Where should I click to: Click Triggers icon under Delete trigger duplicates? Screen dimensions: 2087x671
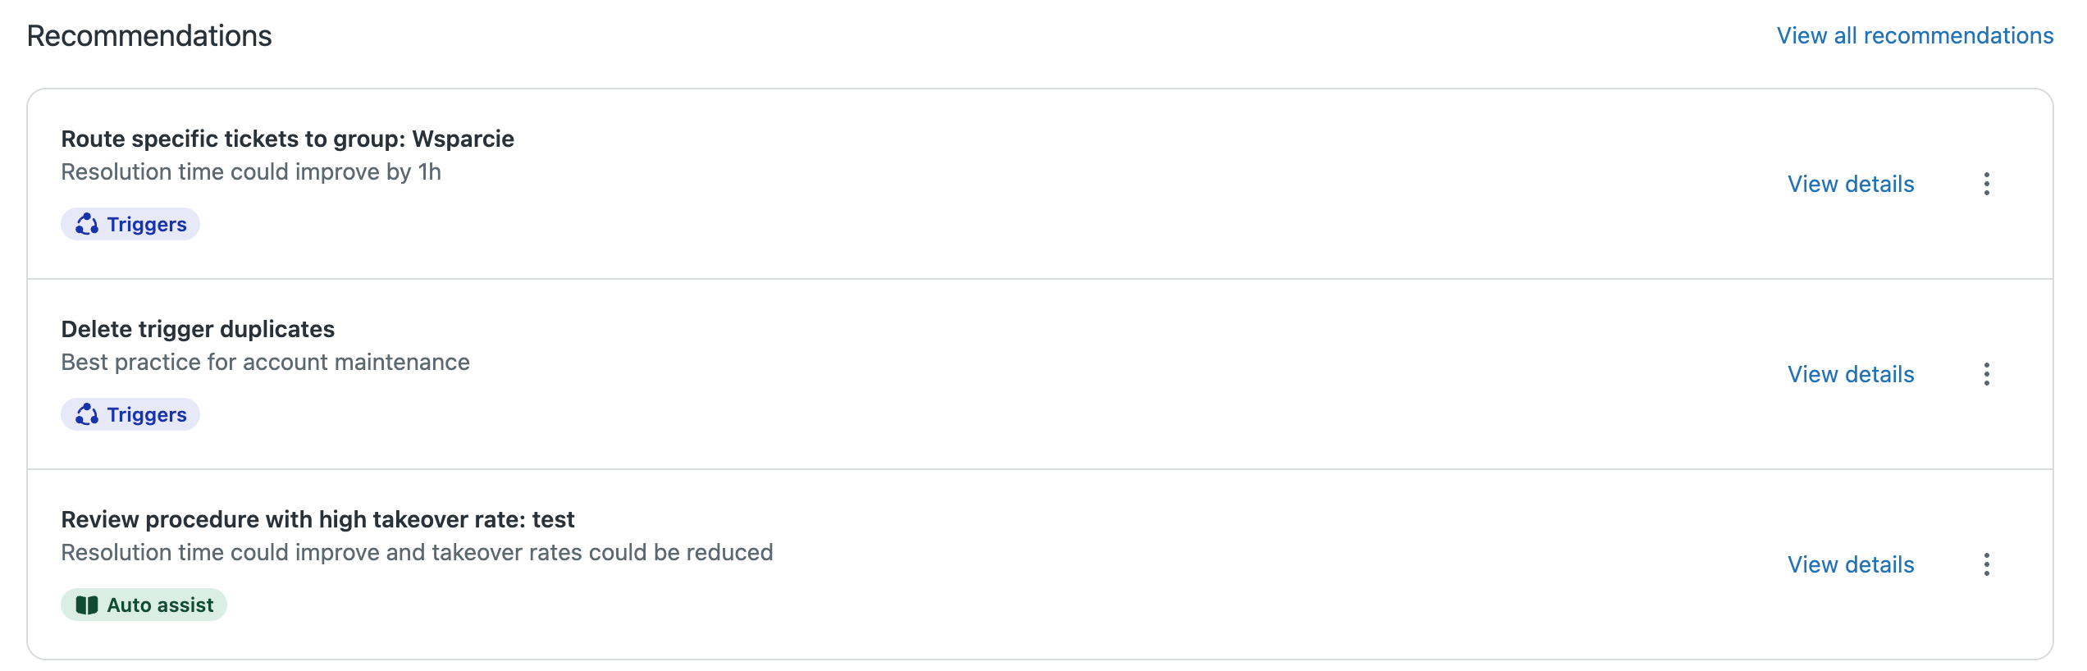87,414
